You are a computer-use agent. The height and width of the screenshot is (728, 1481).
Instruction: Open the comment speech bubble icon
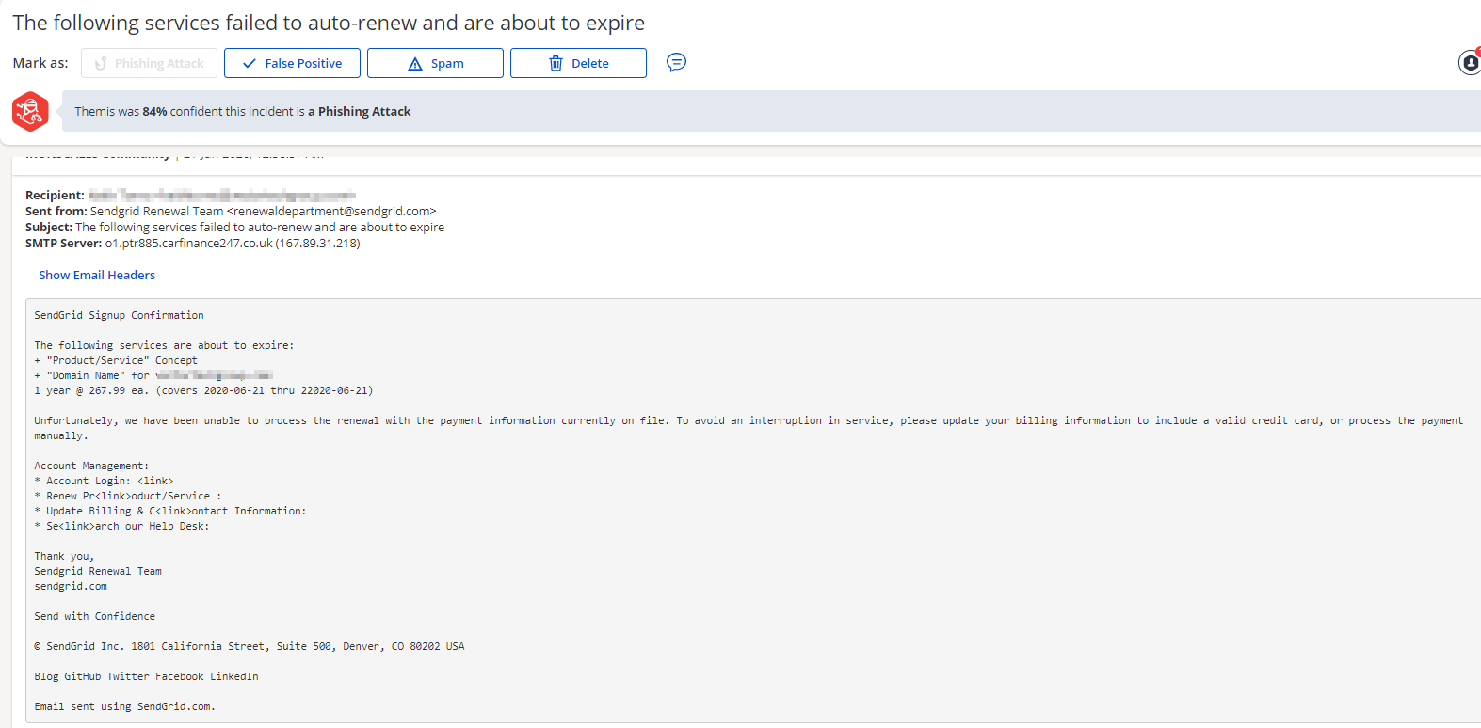(x=676, y=62)
